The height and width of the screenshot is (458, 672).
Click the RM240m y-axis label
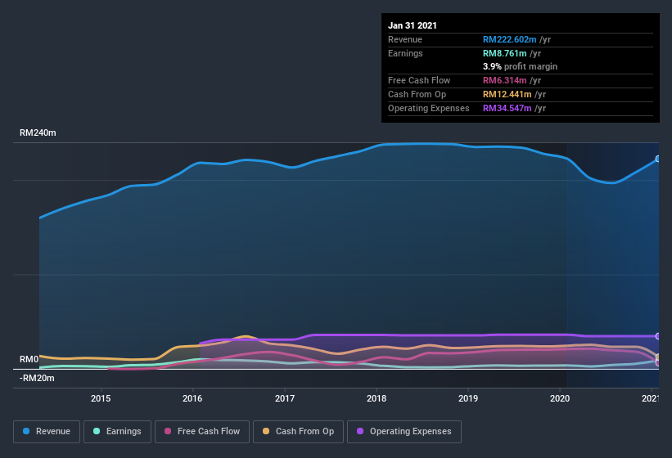click(x=38, y=132)
